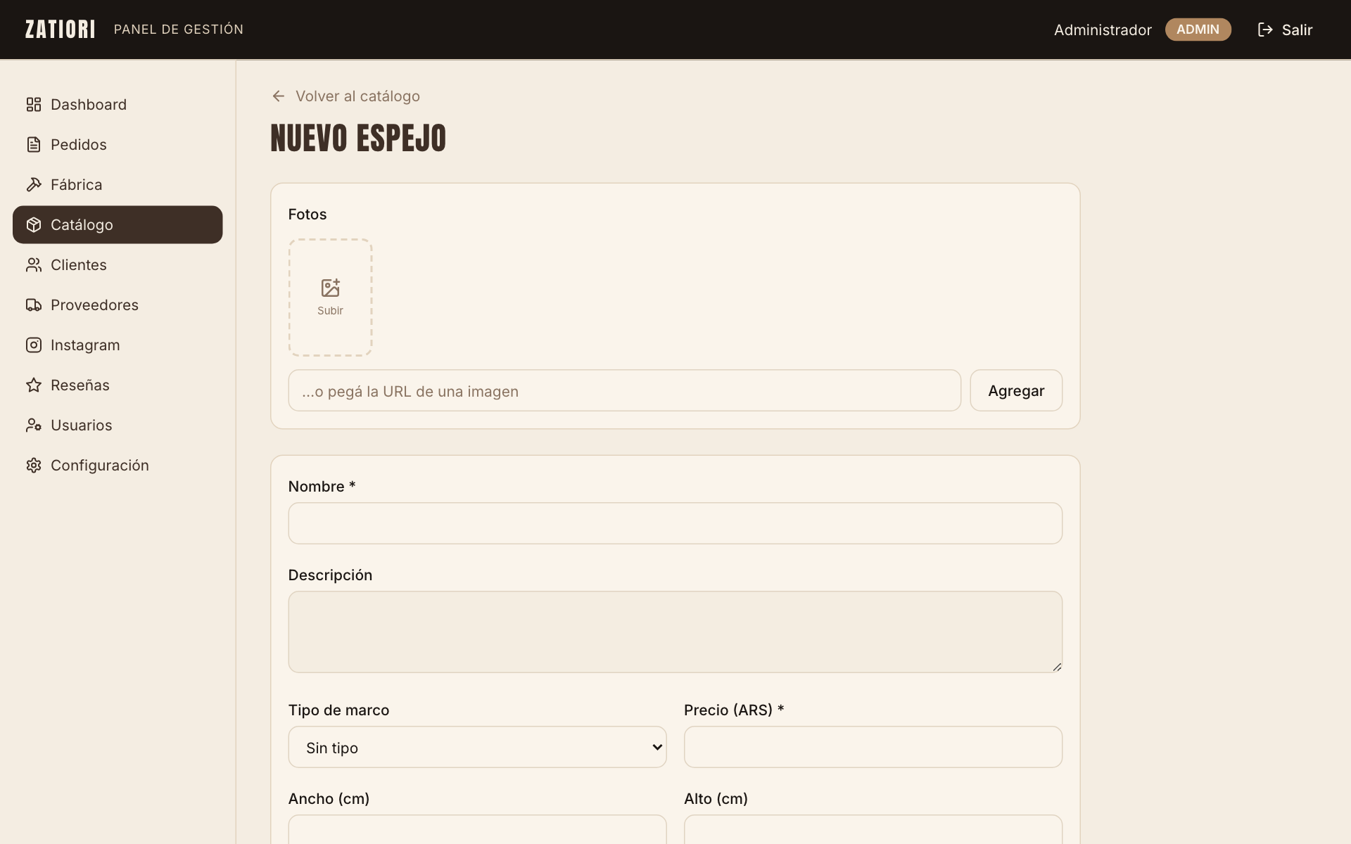Click the Dashboard menu label
This screenshot has height=844, width=1351.
click(x=89, y=105)
